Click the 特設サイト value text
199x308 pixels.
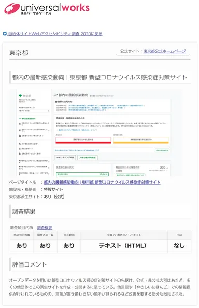53,189
